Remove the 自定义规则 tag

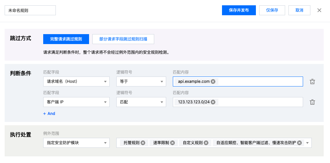point(206,143)
